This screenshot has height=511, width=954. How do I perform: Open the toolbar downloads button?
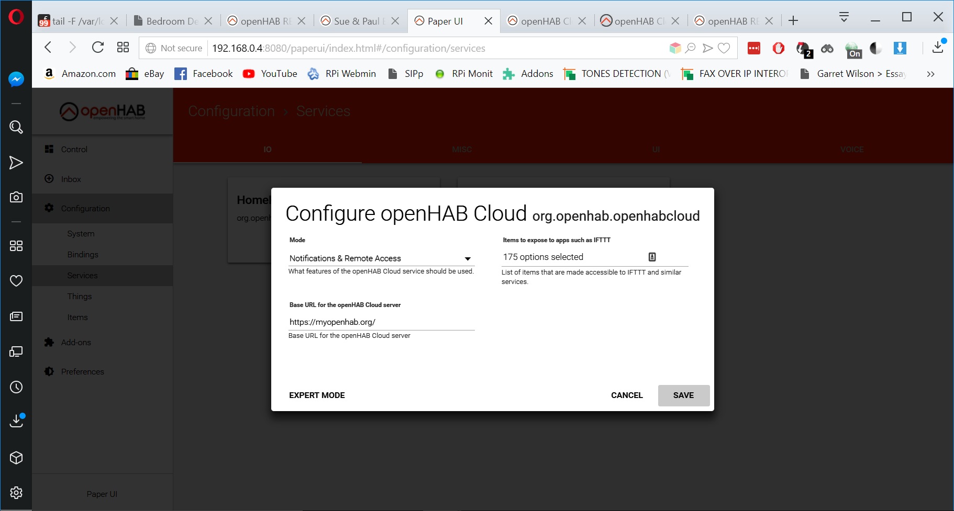tap(938, 47)
